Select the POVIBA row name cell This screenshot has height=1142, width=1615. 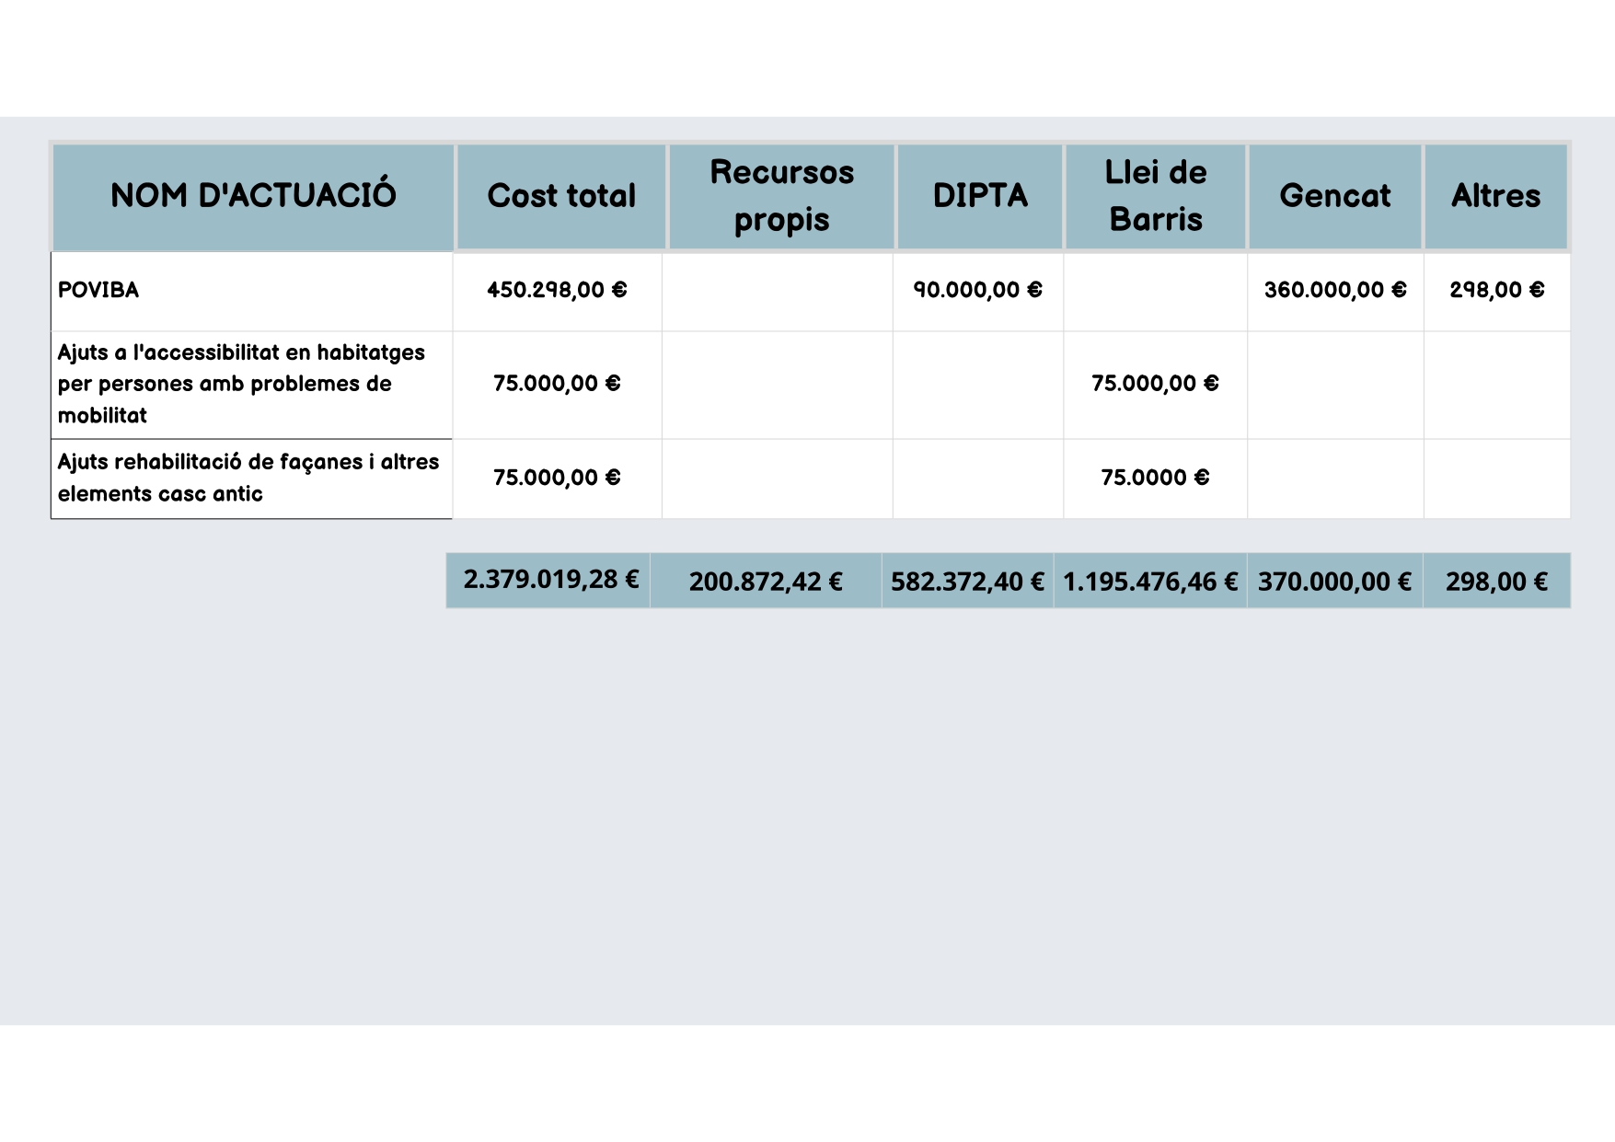pyautogui.click(x=98, y=291)
